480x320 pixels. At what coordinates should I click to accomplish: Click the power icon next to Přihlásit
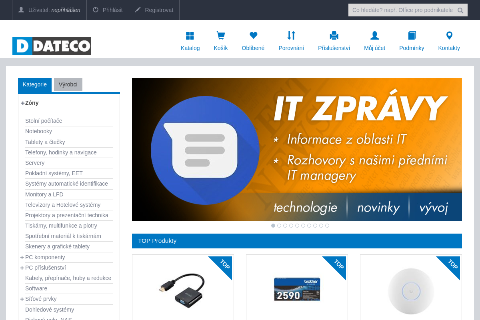point(96,10)
